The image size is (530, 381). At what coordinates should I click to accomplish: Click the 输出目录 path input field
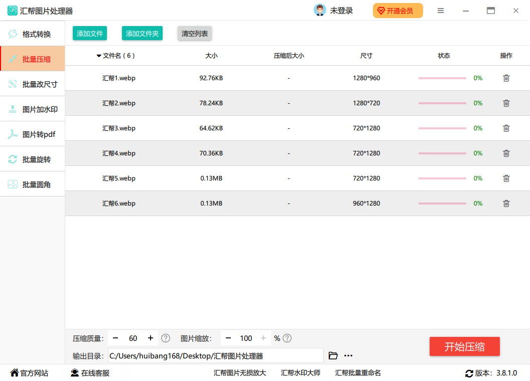click(x=216, y=356)
